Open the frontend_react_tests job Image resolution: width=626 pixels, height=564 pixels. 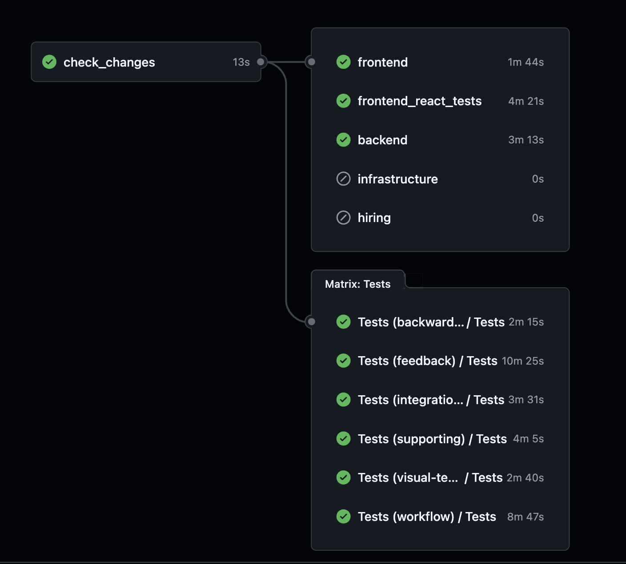click(x=419, y=101)
